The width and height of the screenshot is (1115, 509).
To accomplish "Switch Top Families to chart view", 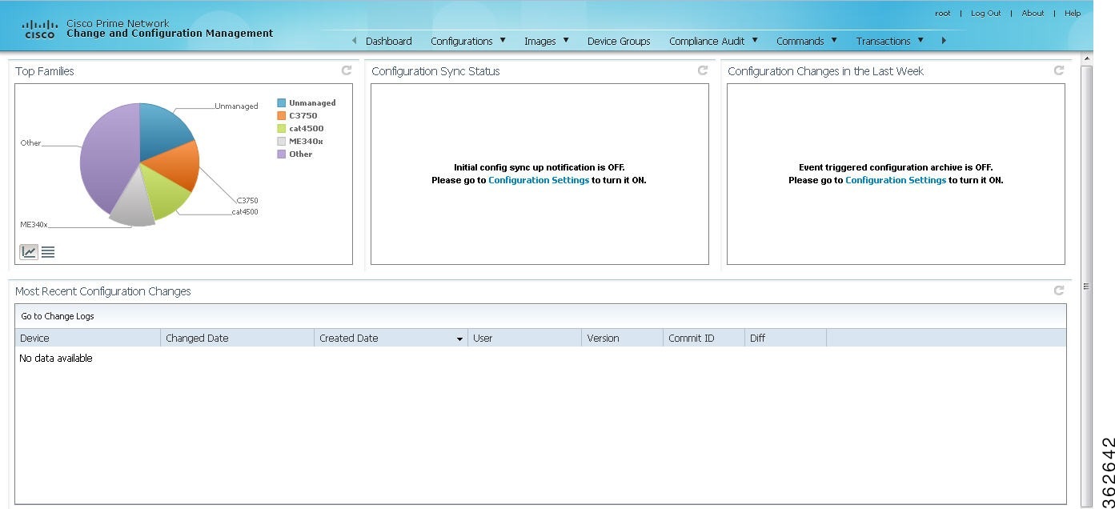I will [29, 252].
